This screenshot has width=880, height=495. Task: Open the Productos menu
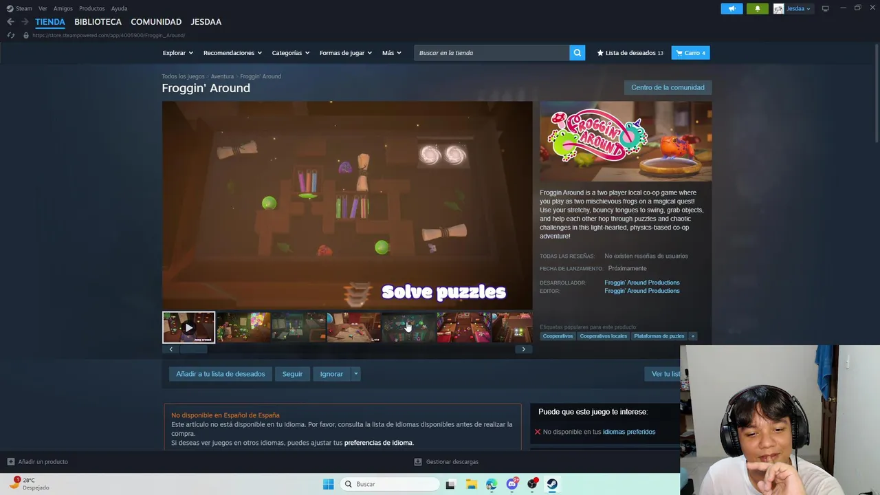coord(92,8)
